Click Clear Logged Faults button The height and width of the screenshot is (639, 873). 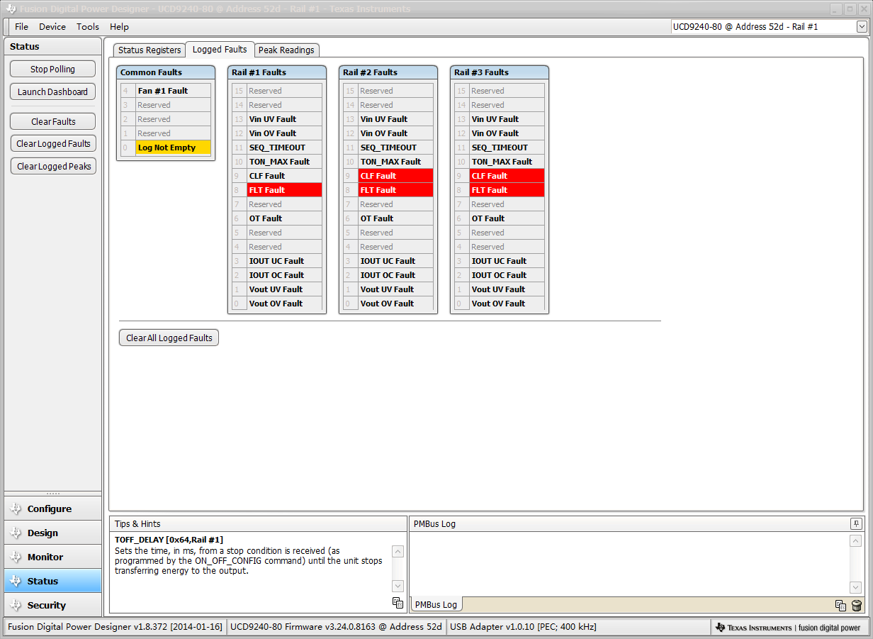pos(53,144)
